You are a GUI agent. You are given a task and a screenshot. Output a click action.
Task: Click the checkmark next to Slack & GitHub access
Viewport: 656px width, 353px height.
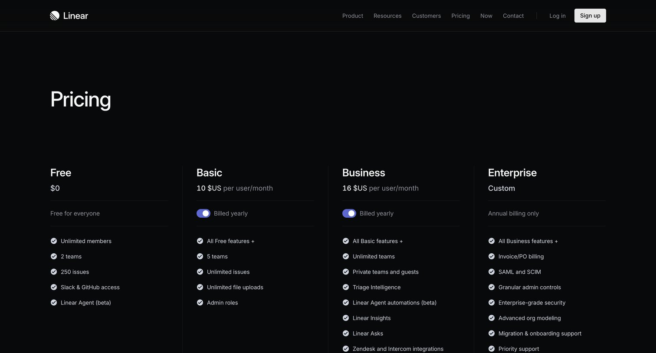click(x=54, y=287)
